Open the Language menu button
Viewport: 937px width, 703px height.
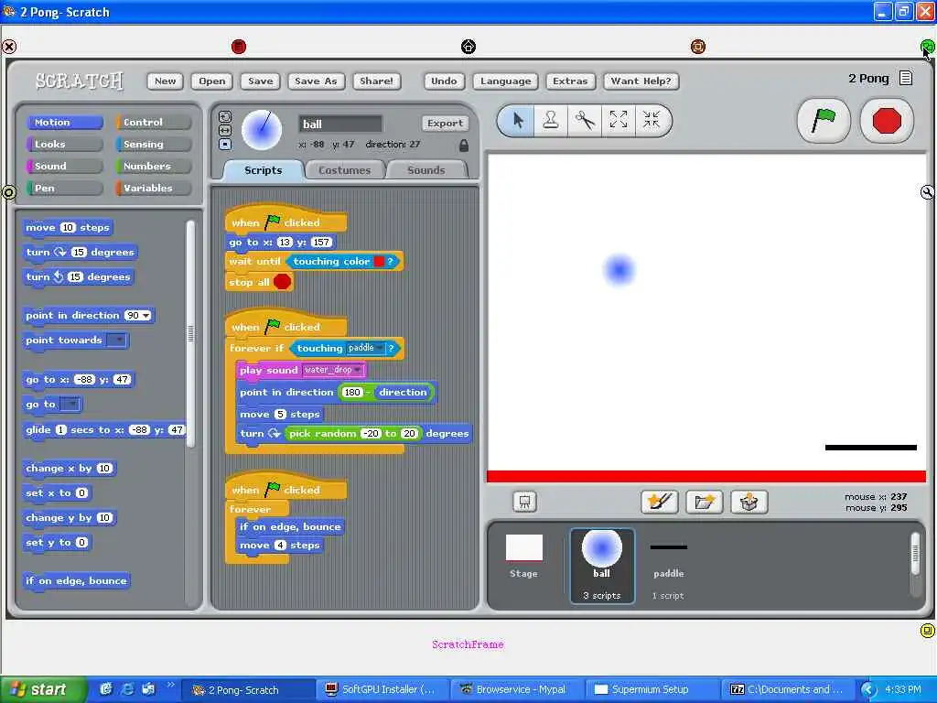505,81
